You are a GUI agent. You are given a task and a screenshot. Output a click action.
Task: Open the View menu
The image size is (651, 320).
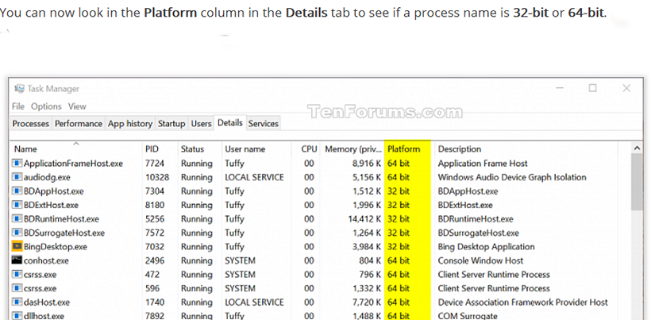[x=77, y=106]
